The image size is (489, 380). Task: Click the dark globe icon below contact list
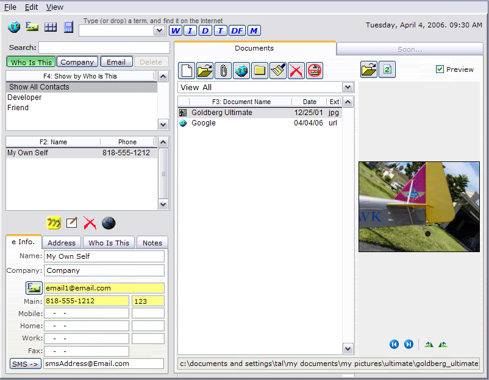[x=109, y=223]
